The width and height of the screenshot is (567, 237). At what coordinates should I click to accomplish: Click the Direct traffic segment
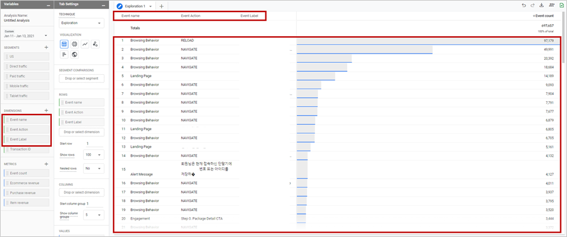click(x=27, y=66)
